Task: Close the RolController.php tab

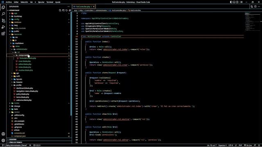Action: (94, 7)
